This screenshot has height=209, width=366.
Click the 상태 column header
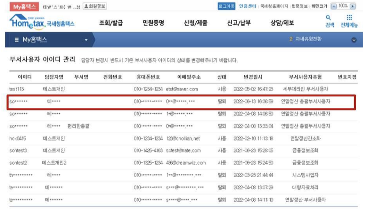coord(222,77)
